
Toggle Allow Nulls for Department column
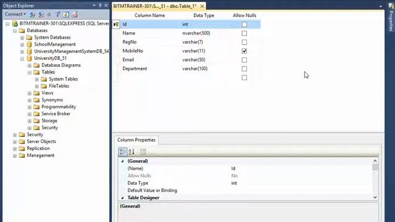244,68
